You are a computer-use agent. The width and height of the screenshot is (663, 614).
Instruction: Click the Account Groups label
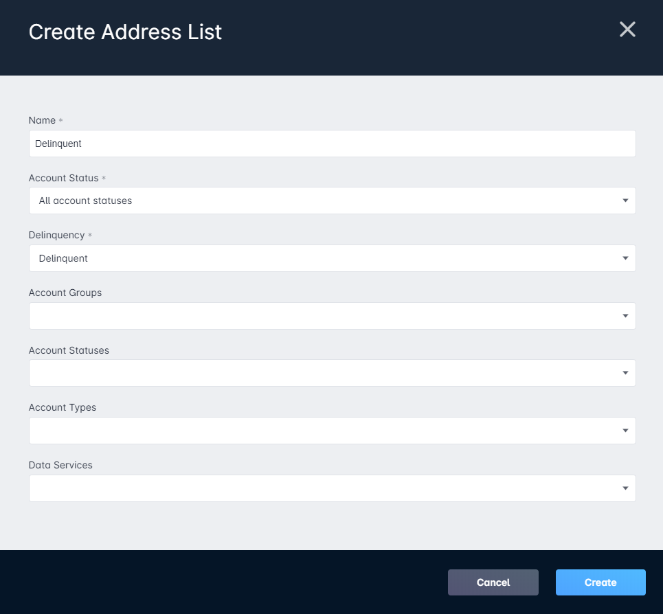(65, 293)
